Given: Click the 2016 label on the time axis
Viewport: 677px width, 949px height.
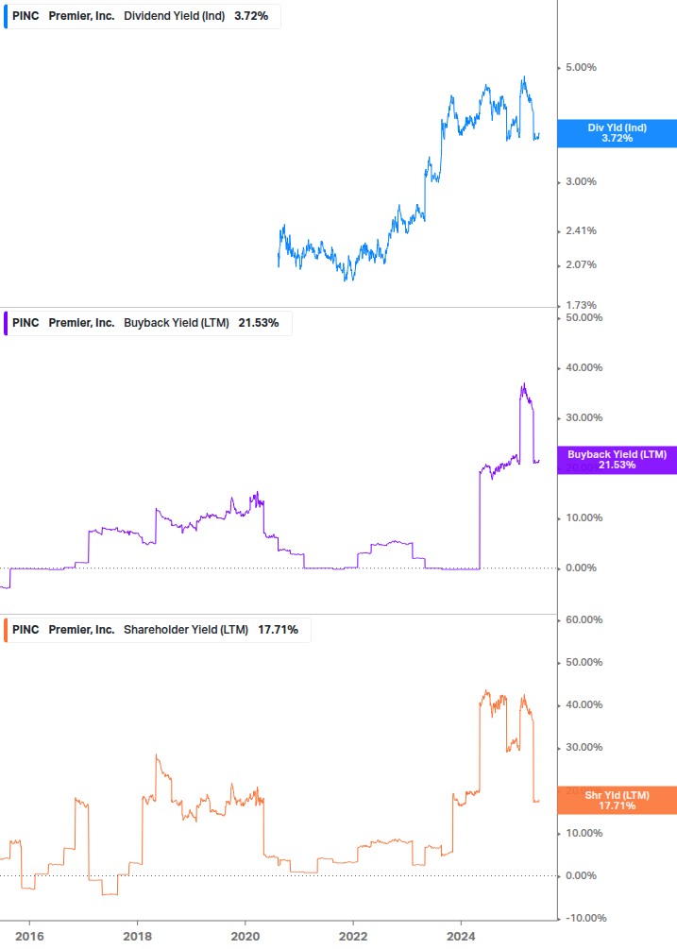Looking at the screenshot, I should [x=29, y=937].
